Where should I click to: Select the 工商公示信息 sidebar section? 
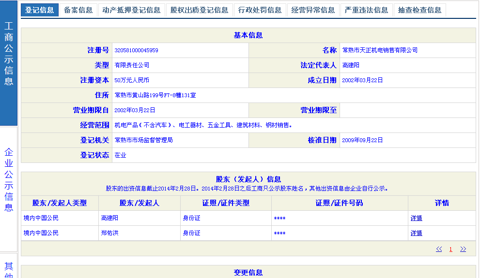[x=9, y=53]
